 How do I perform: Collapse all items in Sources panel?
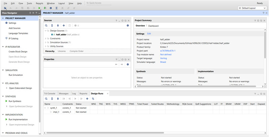tap(52, 25)
